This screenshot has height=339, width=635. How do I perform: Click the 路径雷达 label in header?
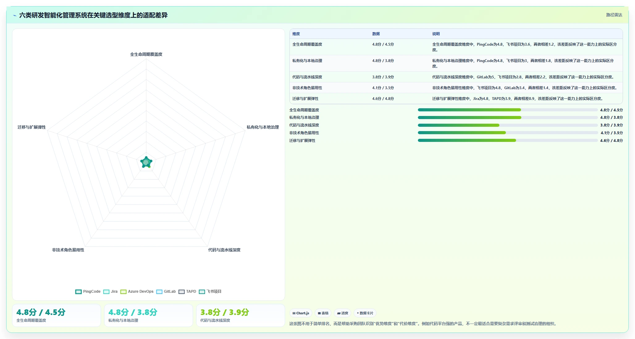[x=614, y=15]
